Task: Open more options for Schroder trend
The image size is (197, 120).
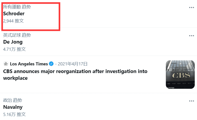Action: (x=192, y=8)
